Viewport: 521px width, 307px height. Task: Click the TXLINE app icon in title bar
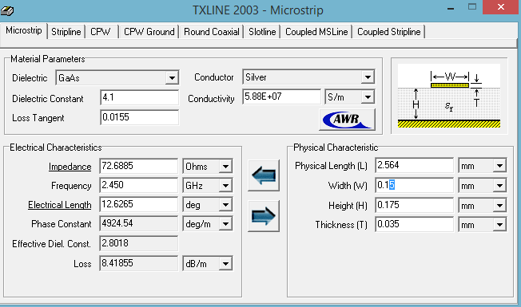(x=7, y=11)
